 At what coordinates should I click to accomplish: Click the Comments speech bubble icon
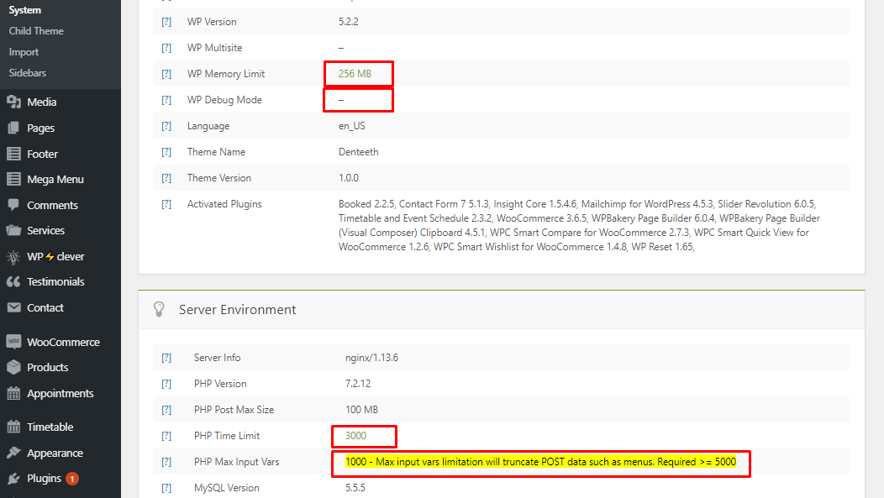[x=13, y=205]
